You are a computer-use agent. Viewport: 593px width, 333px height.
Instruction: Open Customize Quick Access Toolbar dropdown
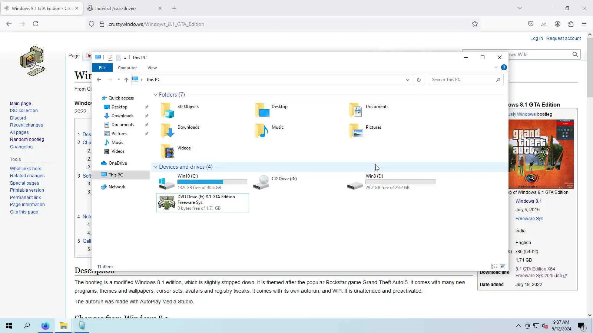pos(125,58)
